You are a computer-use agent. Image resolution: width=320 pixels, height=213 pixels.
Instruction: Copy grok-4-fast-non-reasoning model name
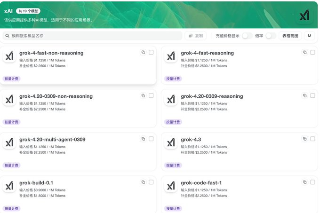coord(143,52)
